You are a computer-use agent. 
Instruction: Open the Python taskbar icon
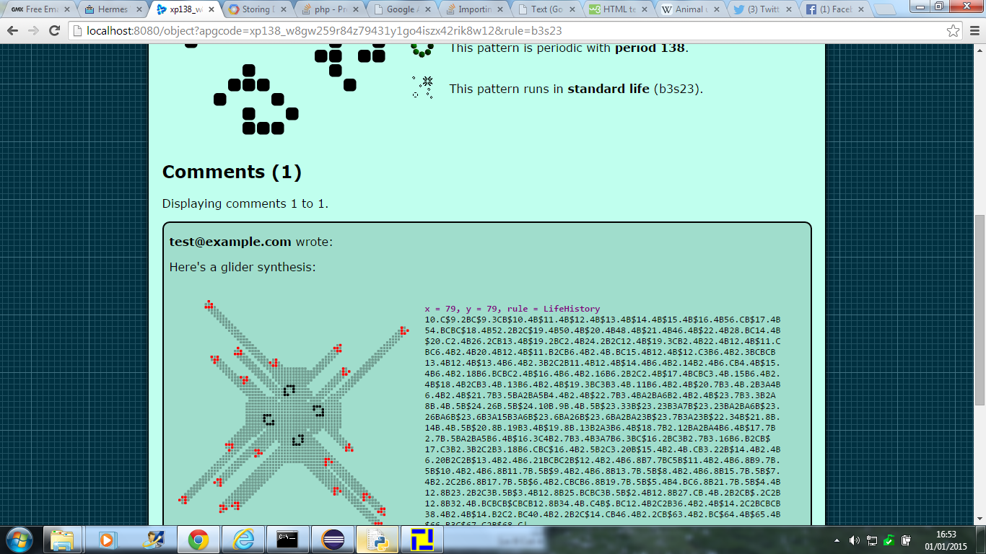pyautogui.click(x=378, y=540)
